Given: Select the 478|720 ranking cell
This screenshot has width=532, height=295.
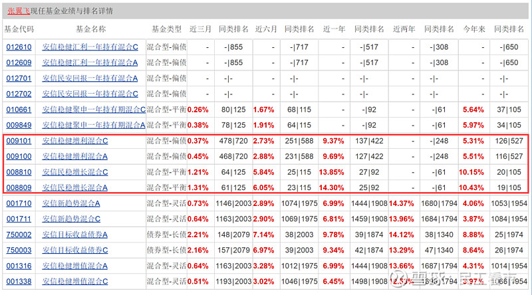Looking at the screenshot, I should pyautogui.click(x=233, y=141).
